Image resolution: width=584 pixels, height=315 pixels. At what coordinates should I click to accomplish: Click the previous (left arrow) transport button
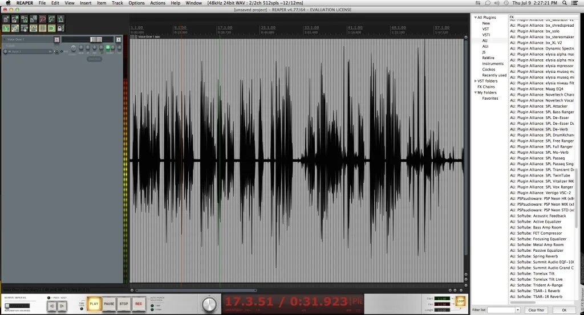tap(52, 306)
